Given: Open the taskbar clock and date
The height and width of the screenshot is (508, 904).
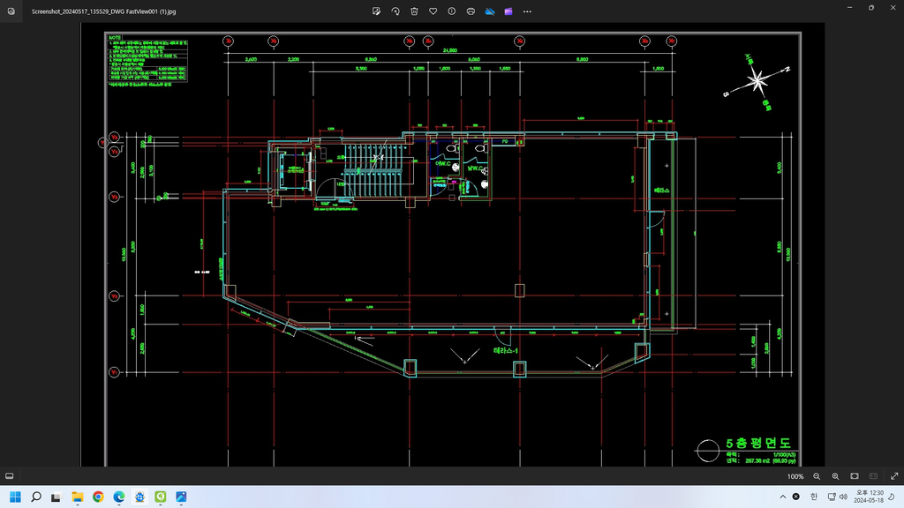Looking at the screenshot, I should 870,497.
